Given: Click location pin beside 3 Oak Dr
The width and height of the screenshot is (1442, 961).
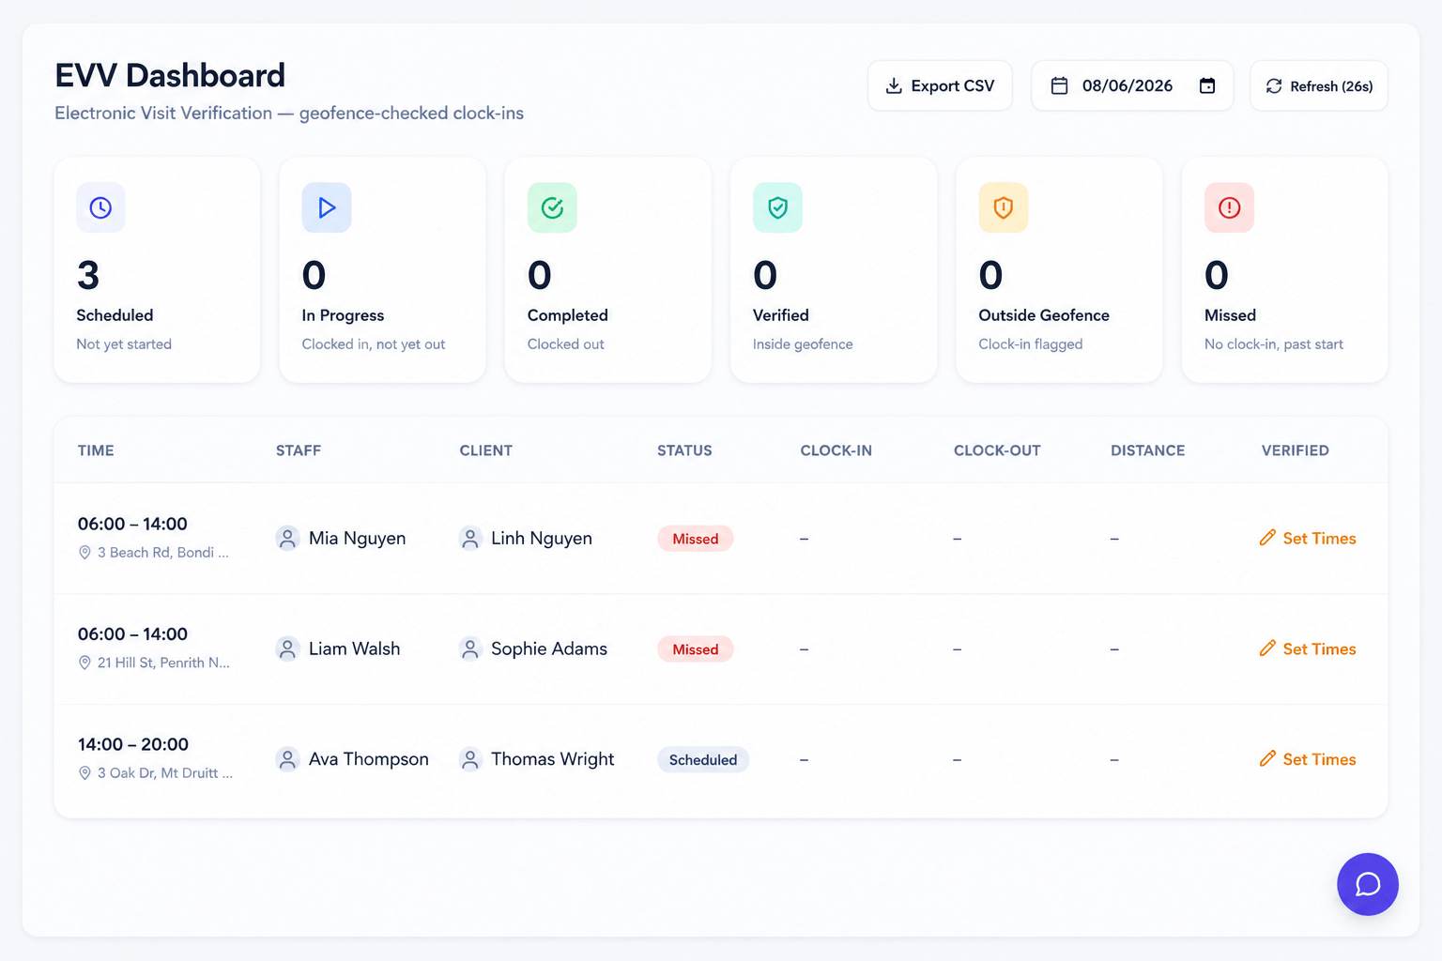Looking at the screenshot, I should tap(84, 773).
